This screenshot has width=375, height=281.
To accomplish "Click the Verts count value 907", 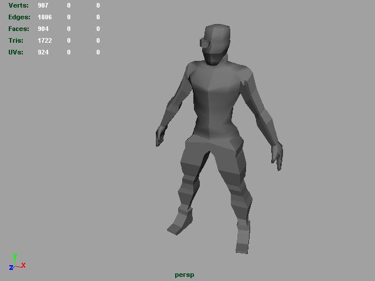I will (x=43, y=5).
